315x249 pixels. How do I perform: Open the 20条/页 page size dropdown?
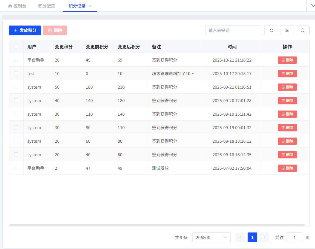coord(211,237)
